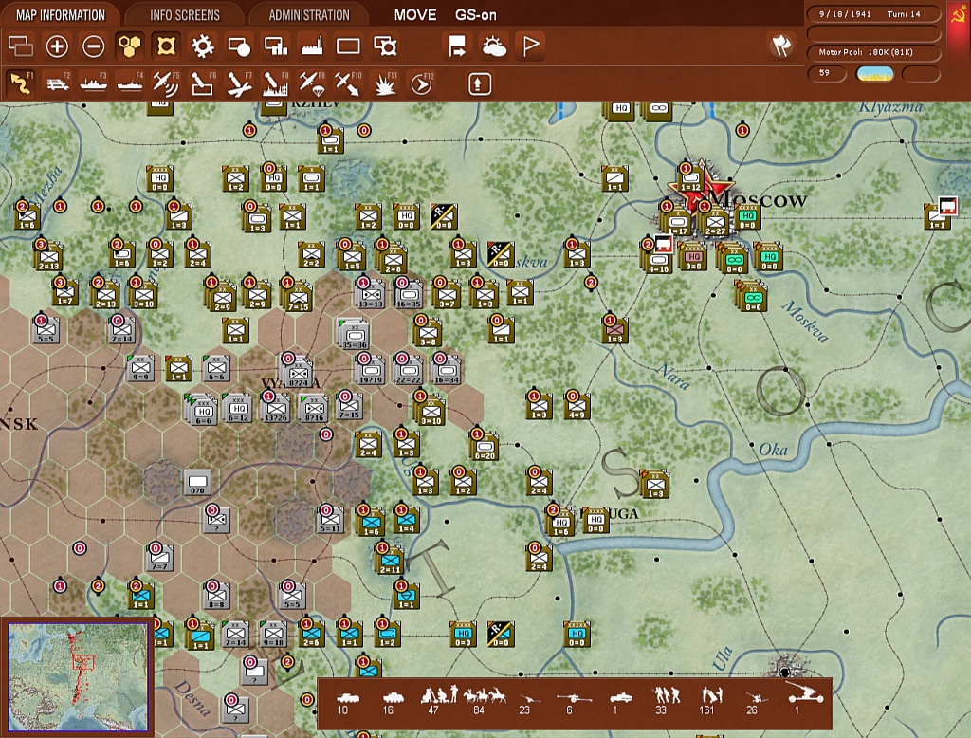Image resolution: width=971 pixels, height=738 pixels.
Task: Select the 22=22 German armored counter
Action: click(409, 370)
